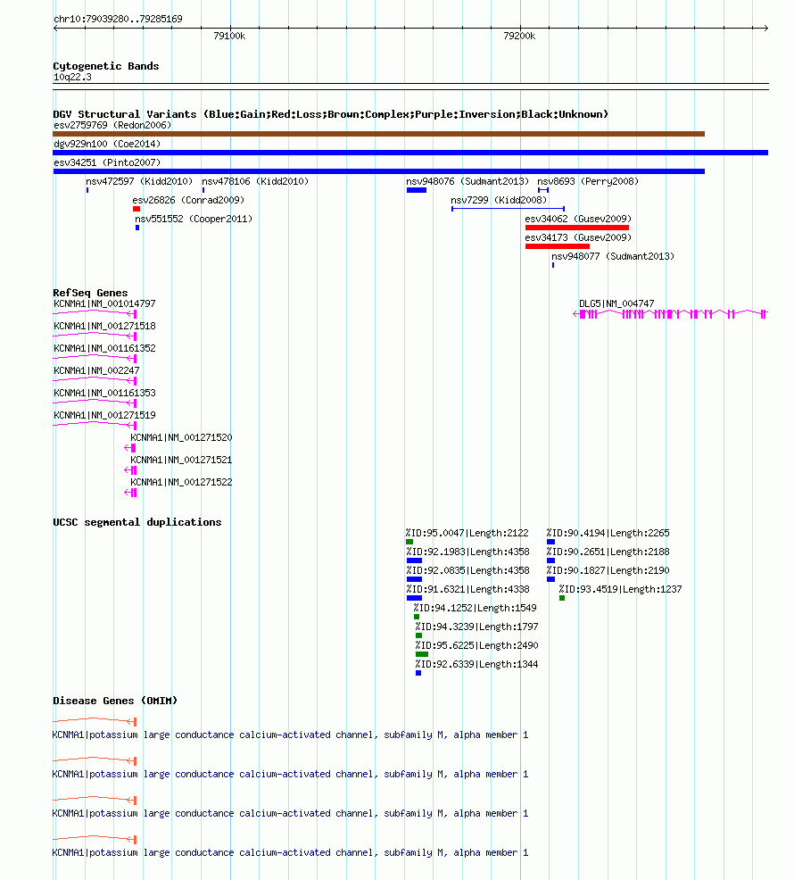Select blue segdup block %ID:91.6321 Length:4338
The height and width of the screenshot is (880, 794).
pyautogui.click(x=414, y=598)
